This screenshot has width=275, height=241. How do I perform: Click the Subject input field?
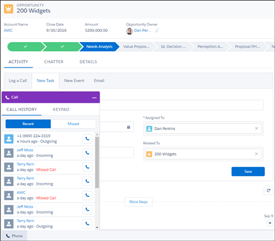(x=182, y=105)
